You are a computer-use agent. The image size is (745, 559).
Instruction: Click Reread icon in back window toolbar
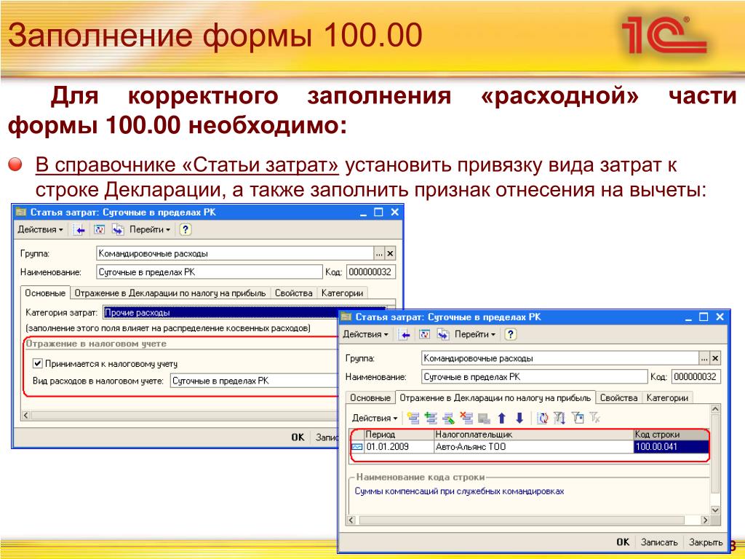click(x=99, y=229)
